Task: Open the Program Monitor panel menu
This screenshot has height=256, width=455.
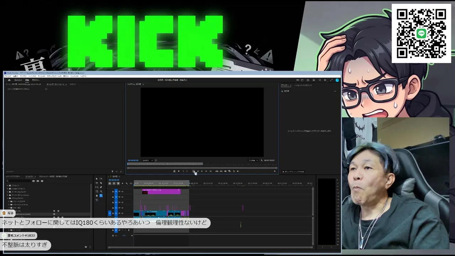Action: click(143, 84)
